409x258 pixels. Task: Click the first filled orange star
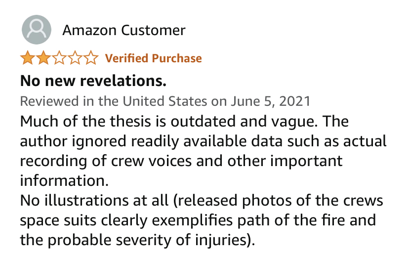(27, 59)
